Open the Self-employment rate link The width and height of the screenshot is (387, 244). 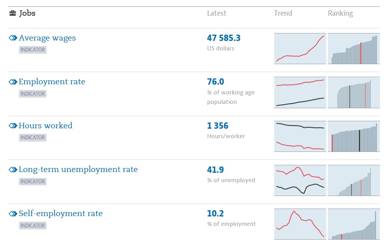point(61,214)
